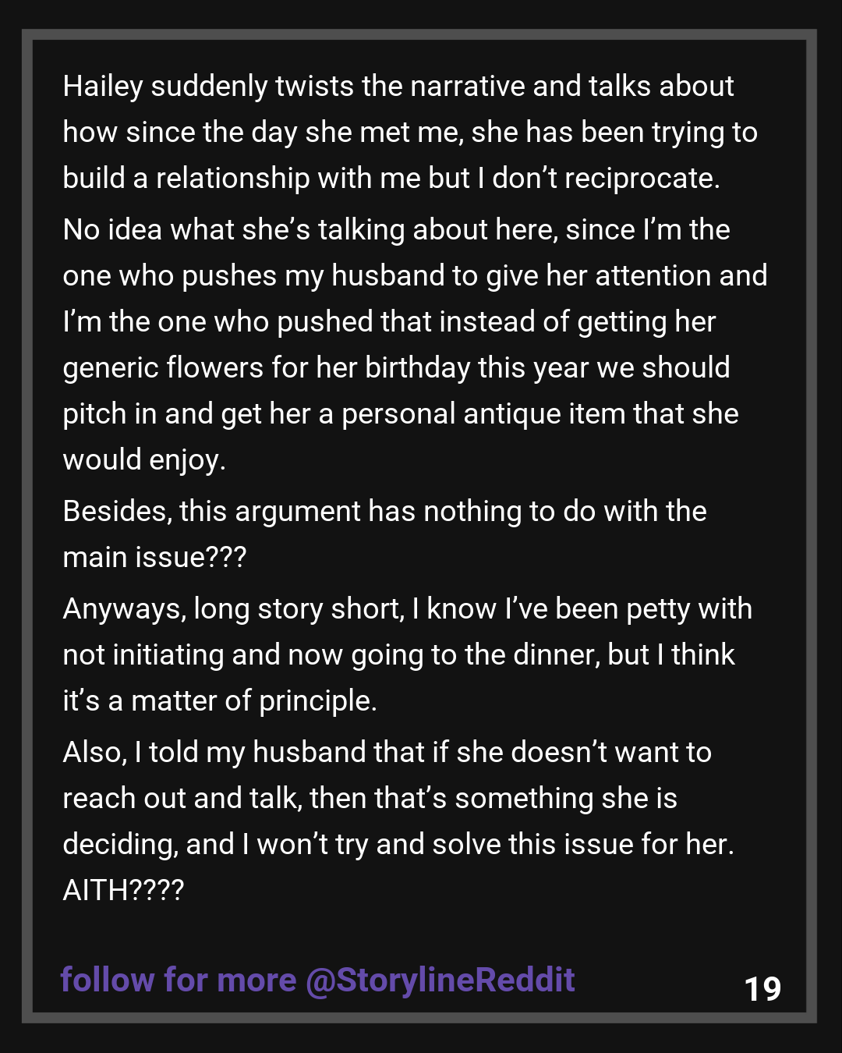Screen dimensions: 842x1053
Task: Click the page number 19
Action: click(762, 989)
